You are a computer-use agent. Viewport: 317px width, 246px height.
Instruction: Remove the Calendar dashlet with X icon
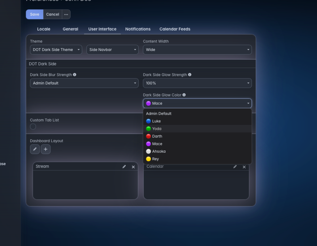pos(244,167)
